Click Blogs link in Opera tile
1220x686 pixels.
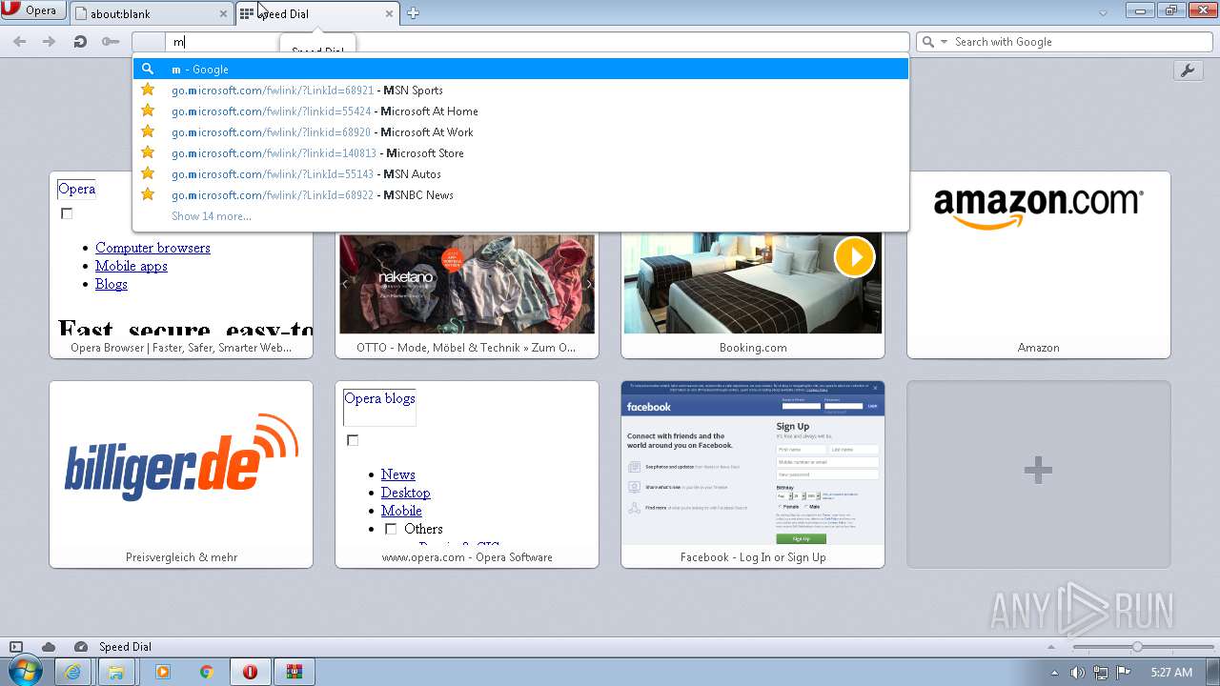pyautogui.click(x=112, y=284)
